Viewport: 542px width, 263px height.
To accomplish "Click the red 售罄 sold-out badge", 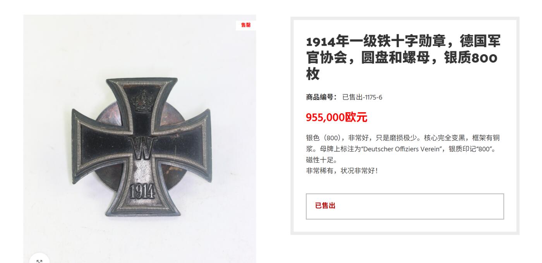I will pos(246,25).
